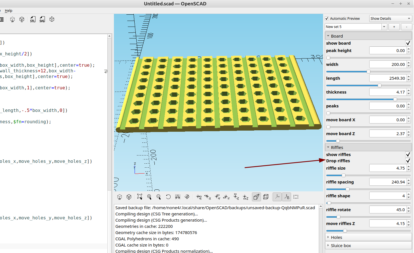Open the Help menu

[9, 11]
